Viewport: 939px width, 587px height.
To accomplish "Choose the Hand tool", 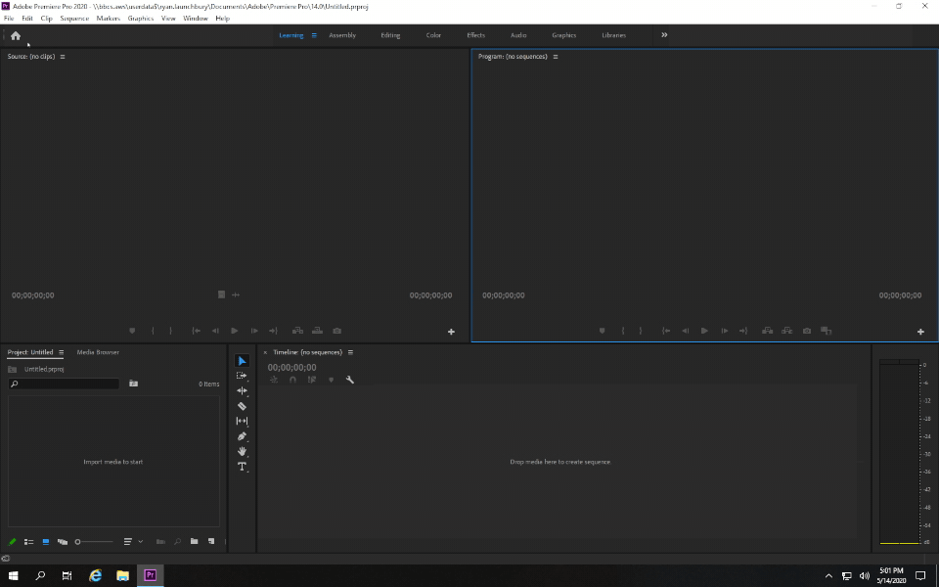I will coord(242,451).
